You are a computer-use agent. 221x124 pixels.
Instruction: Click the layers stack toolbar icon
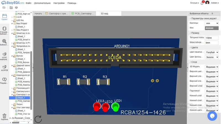[16, 8]
